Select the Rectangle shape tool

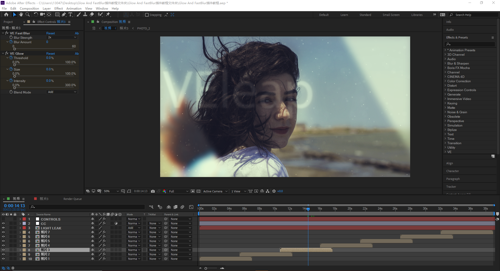point(57,15)
